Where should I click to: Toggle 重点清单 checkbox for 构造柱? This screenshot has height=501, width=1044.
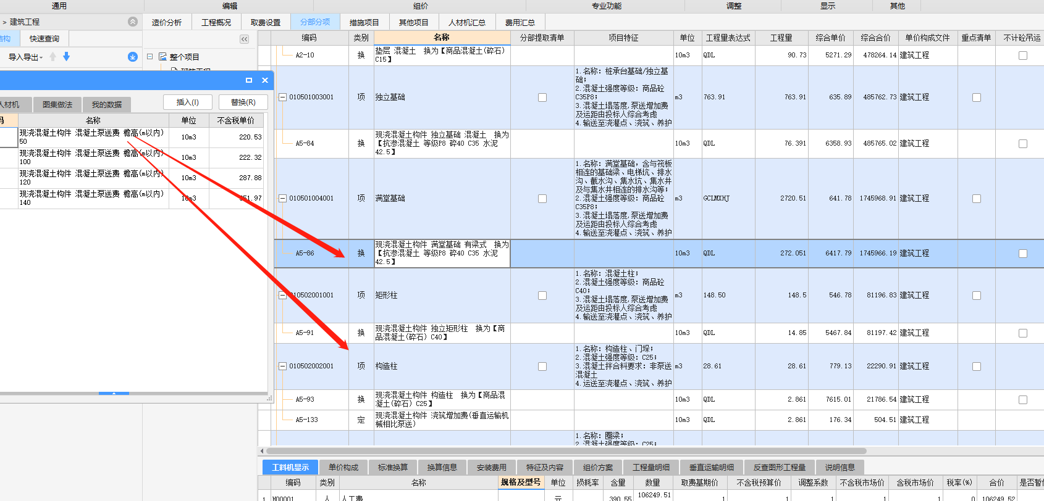pos(977,366)
